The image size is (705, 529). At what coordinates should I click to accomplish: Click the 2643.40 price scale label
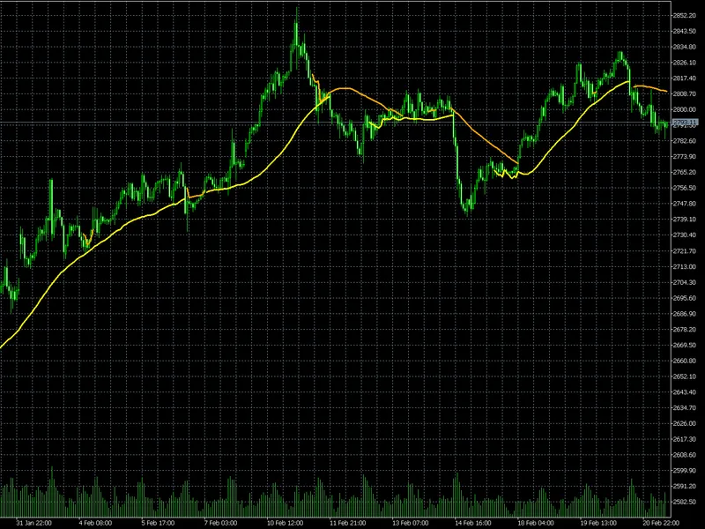pos(685,392)
